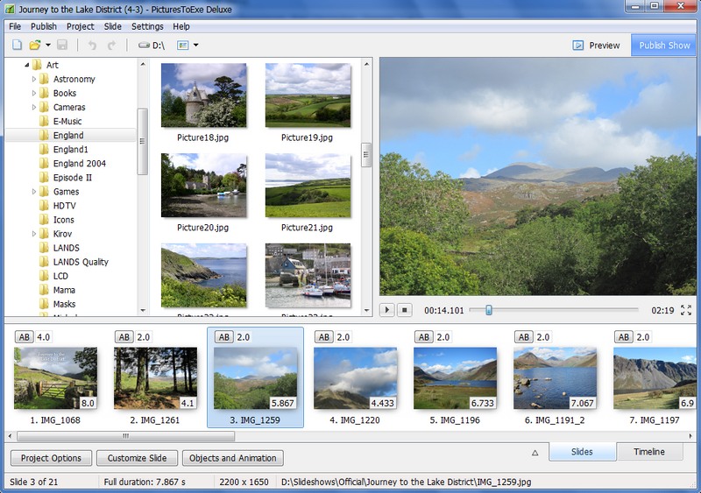The image size is (701, 493).
Task: Click the slide list horizontal scrollbar thumb
Action: point(125,436)
